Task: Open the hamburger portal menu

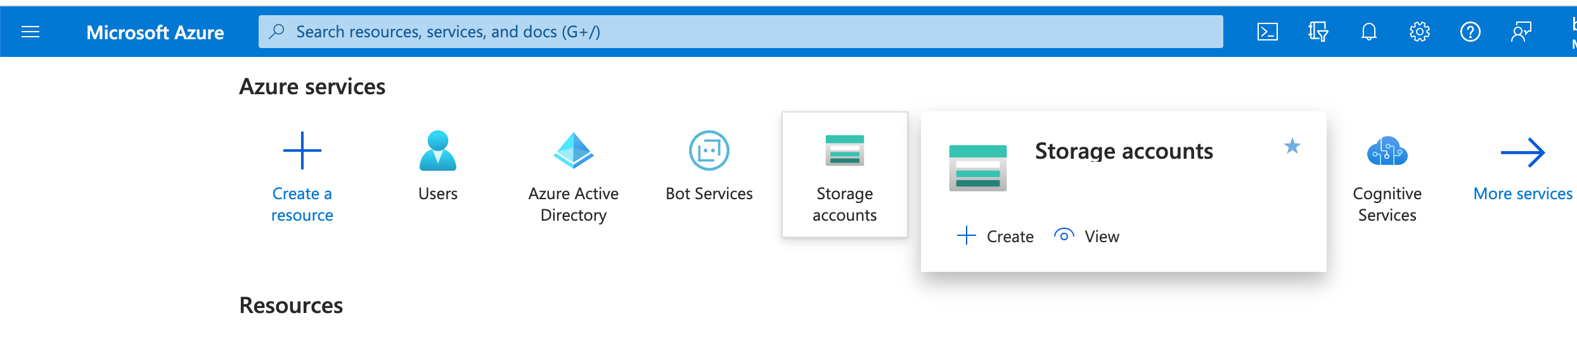Action: 30,32
